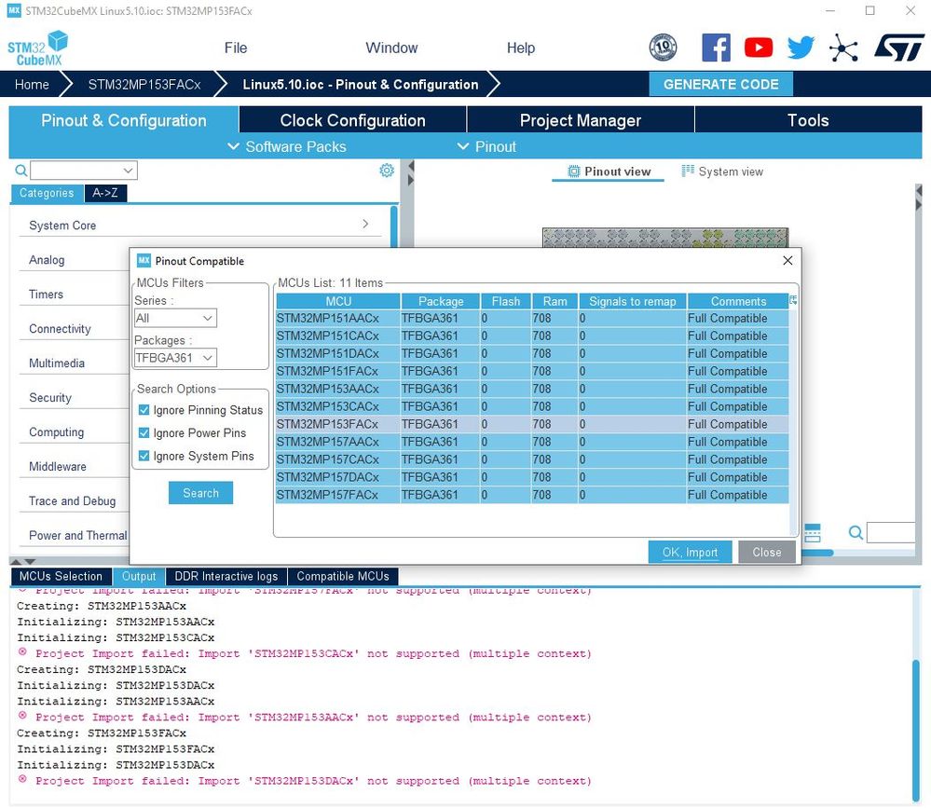Click the STM32CubeMX logo

pyautogui.click(x=37, y=48)
